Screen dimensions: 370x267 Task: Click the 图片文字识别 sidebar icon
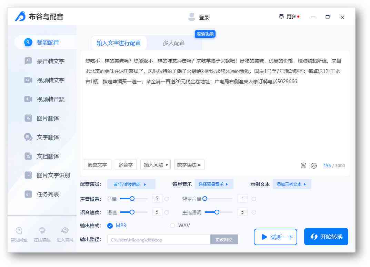pos(28,175)
